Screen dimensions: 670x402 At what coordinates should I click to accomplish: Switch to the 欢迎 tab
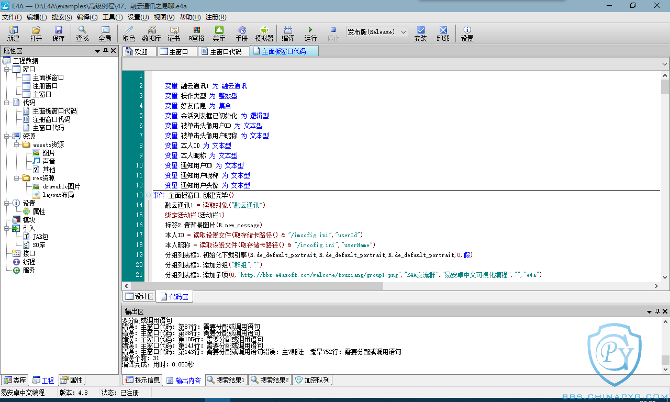click(x=139, y=51)
